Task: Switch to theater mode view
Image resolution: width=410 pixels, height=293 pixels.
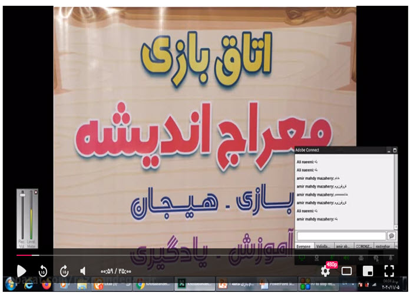Action: [346, 271]
